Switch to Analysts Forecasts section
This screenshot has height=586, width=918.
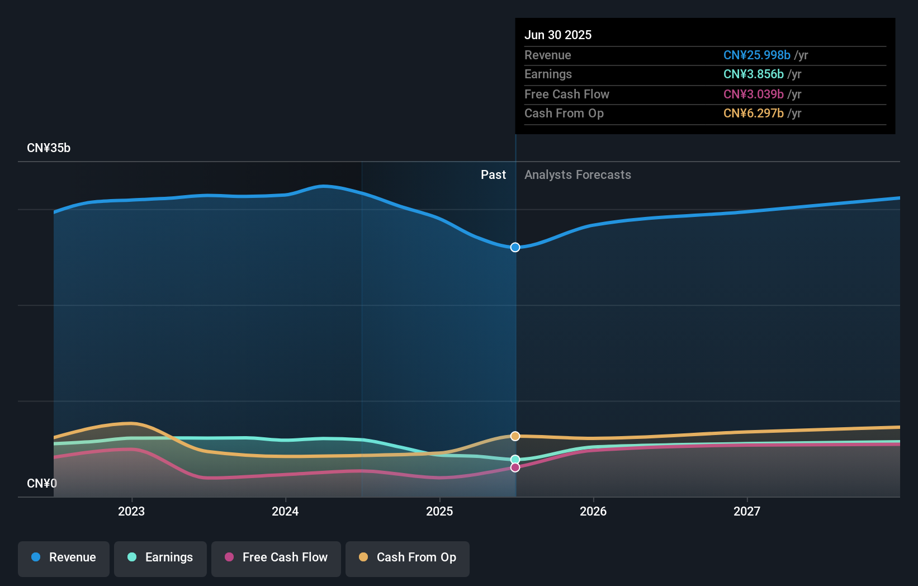(578, 174)
